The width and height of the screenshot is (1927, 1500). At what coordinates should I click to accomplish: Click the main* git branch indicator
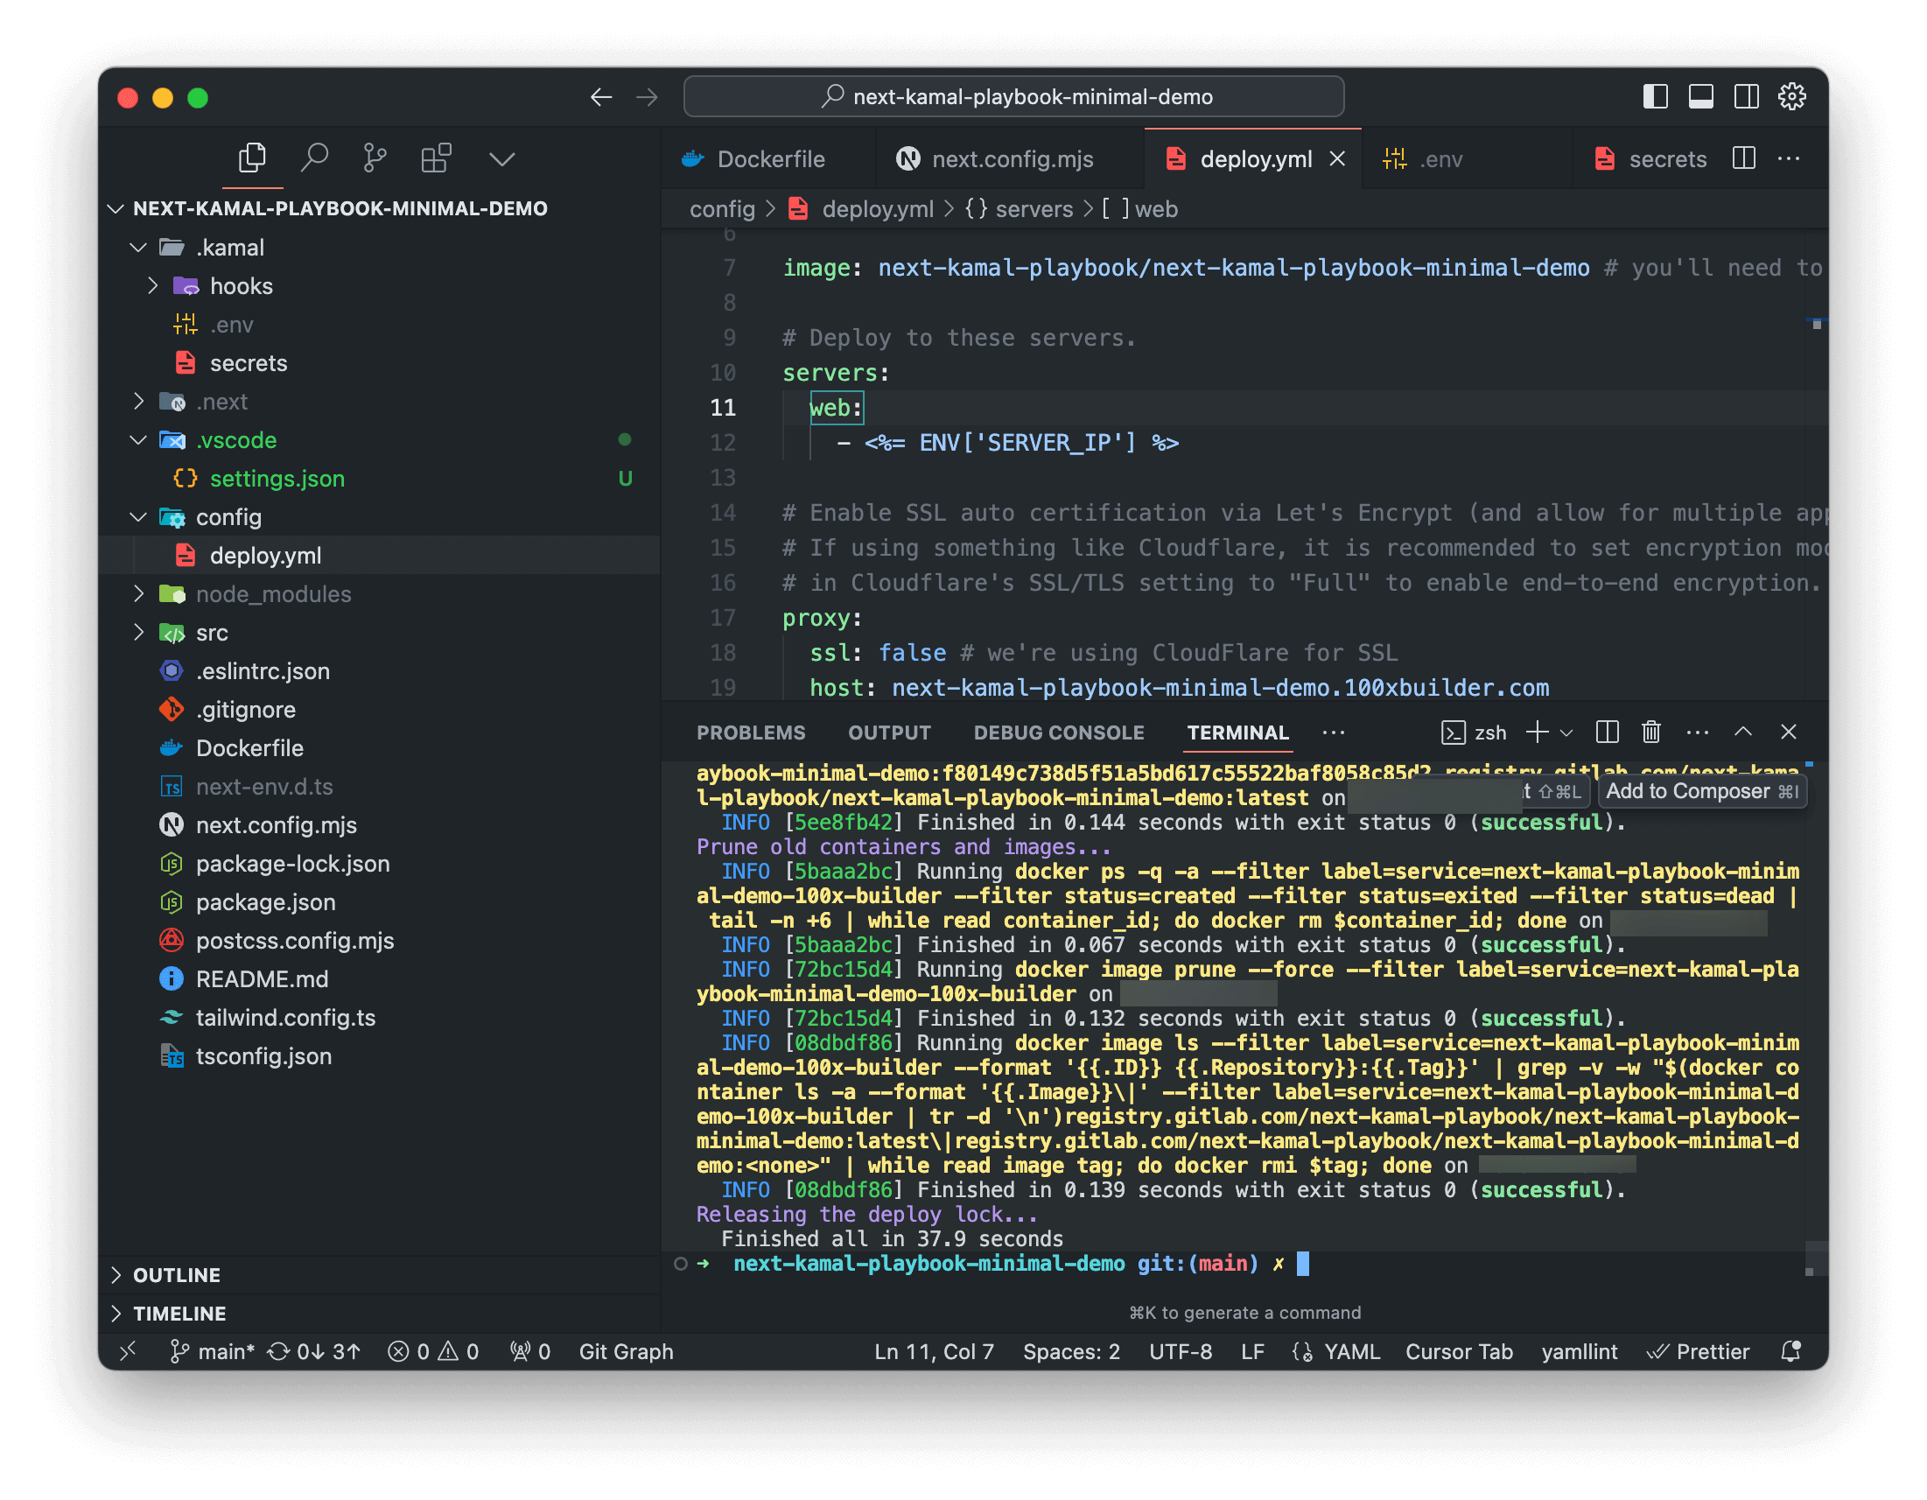click(212, 1353)
